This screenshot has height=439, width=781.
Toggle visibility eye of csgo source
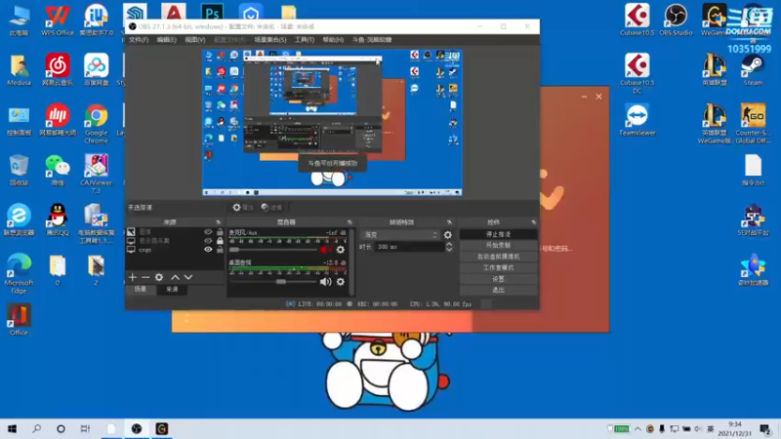(208, 250)
